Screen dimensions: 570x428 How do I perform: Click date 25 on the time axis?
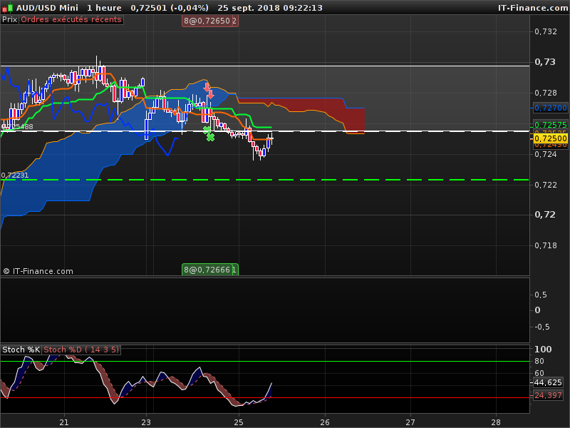tap(239, 422)
